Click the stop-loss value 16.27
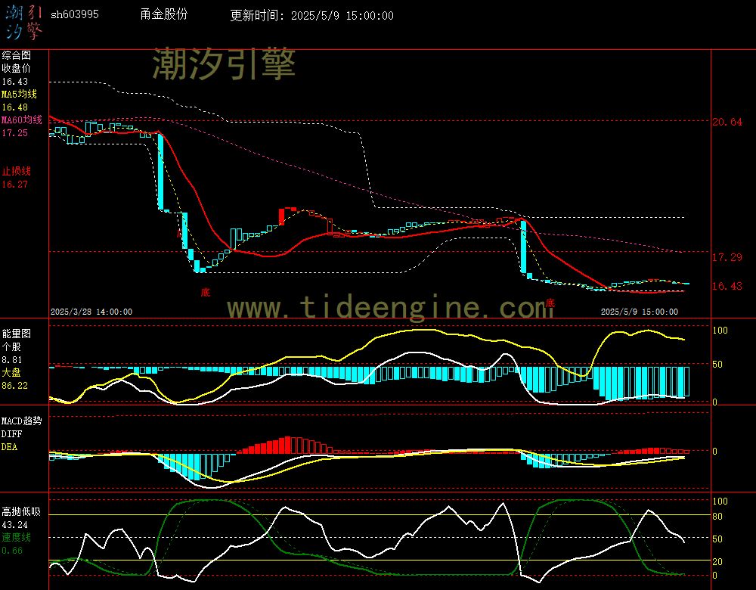Screen dimensions: 756x590 (x=15, y=185)
